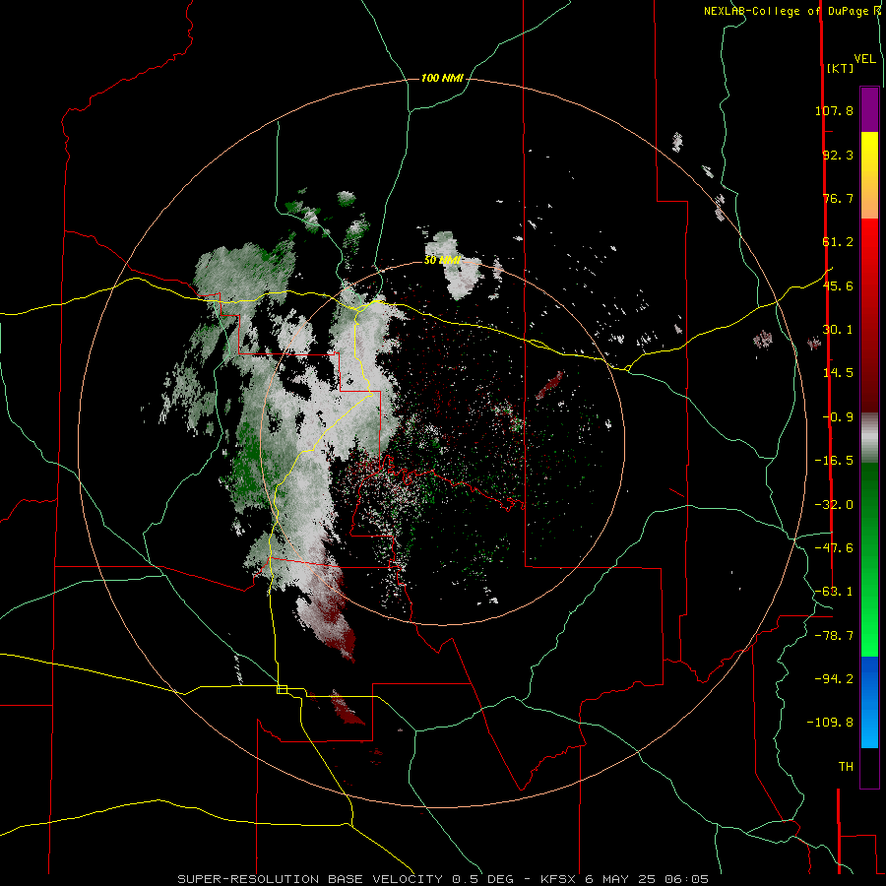Screen dimensions: 886x886
Task: Select the -109.8 scale value
Action: pos(830,723)
